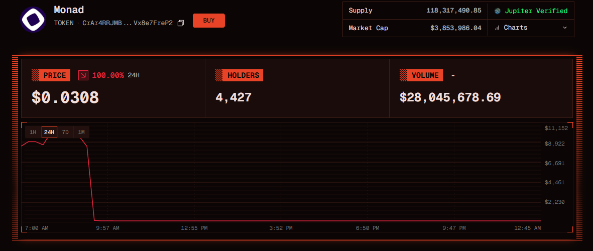593x251 pixels.
Task: Click the $2,230 y-axis label
Action: (554, 202)
